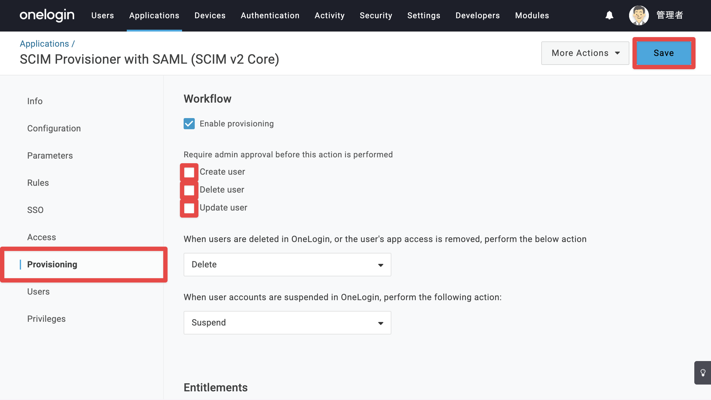Switch to the SSO tab
The image size is (711, 400).
click(x=35, y=210)
